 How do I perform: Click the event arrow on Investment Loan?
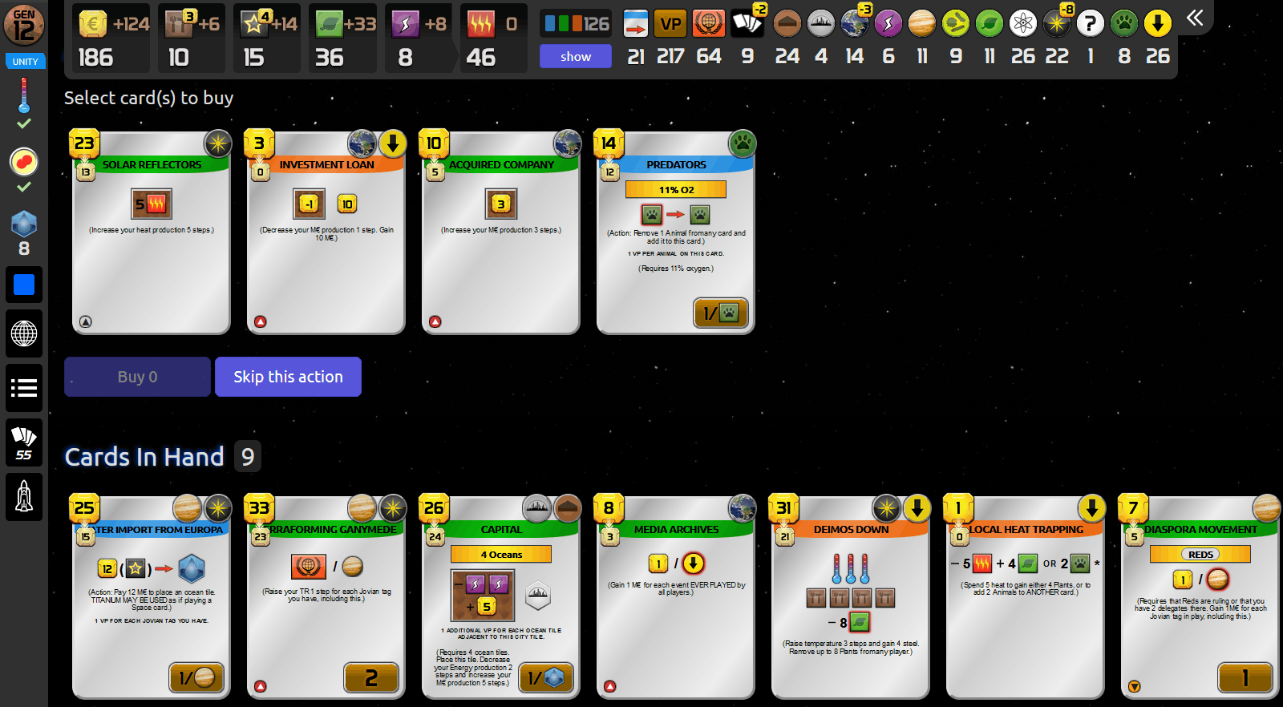coord(392,143)
